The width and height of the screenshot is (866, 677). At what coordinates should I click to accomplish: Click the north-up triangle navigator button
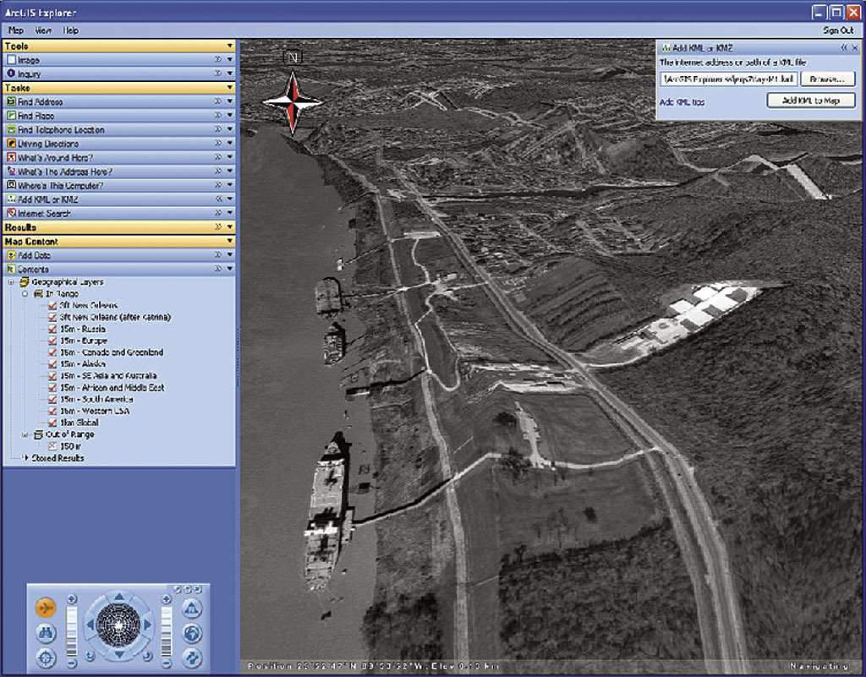(x=192, y=609)
